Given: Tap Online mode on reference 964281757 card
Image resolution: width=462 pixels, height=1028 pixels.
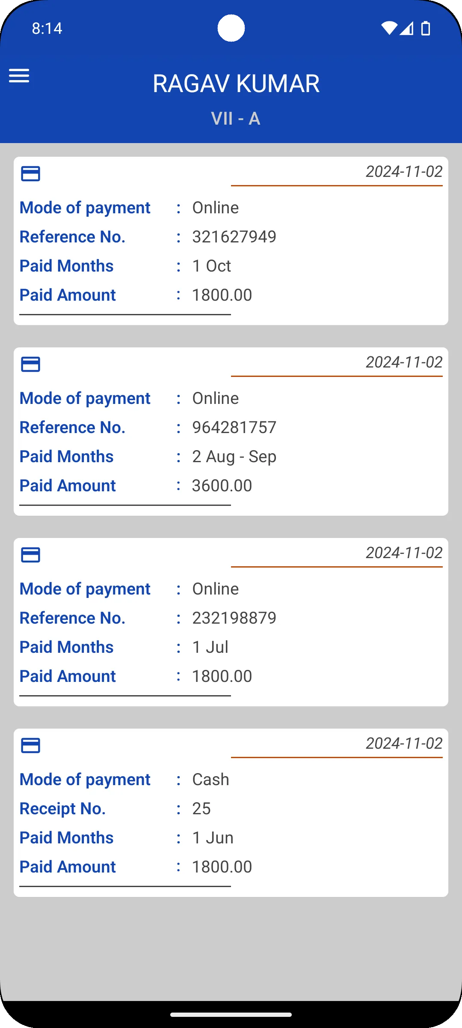Looking at the screenshot, I should 215,398.
